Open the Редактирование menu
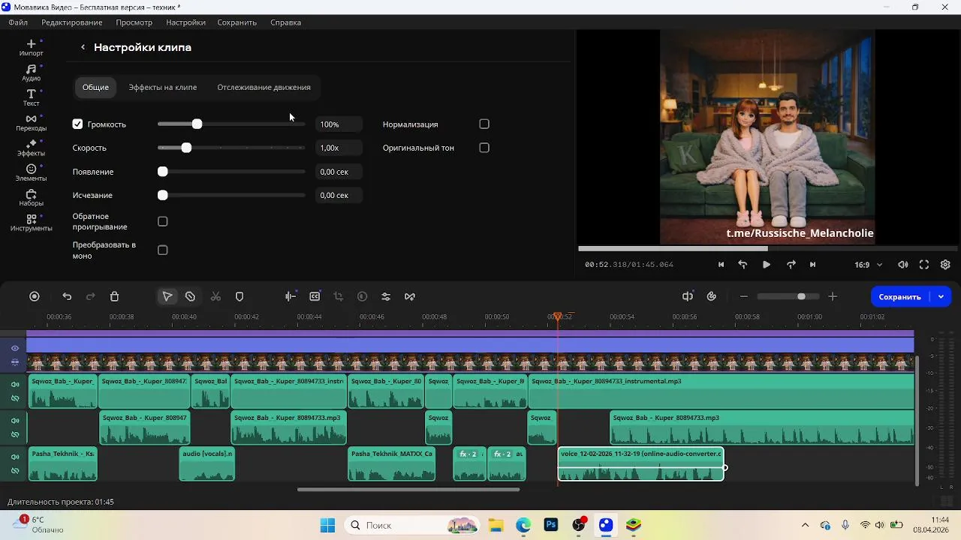Screen dimensions: 961x540 point(72,22)
